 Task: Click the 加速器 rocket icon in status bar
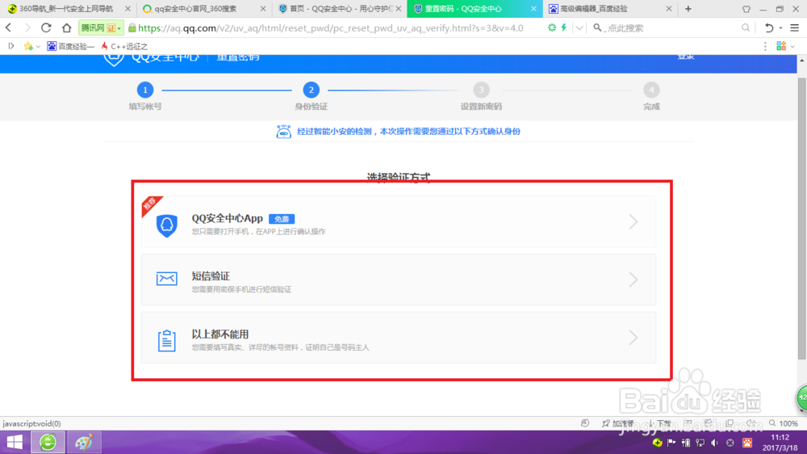point(606,423)
